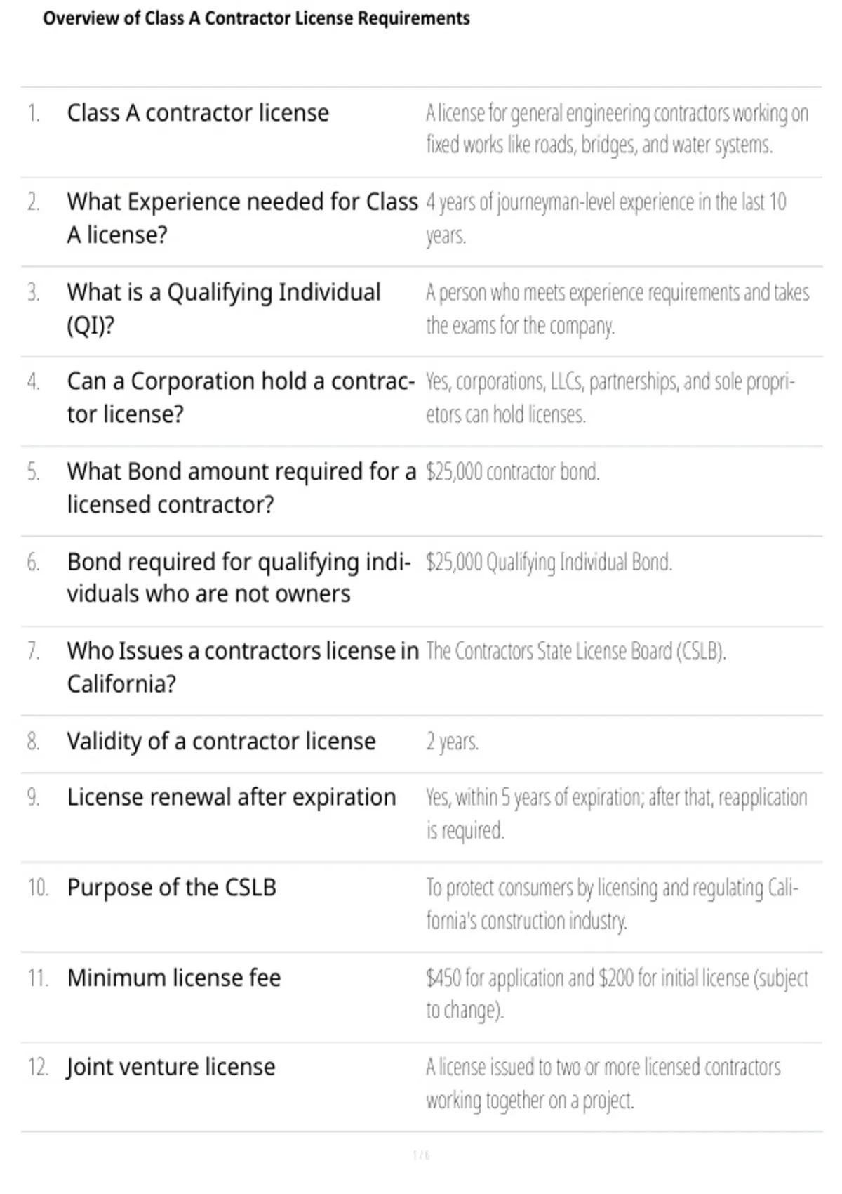Select 'License renewal after expiration' term
Screen dimensions: 842x1194
pos(232,797)
